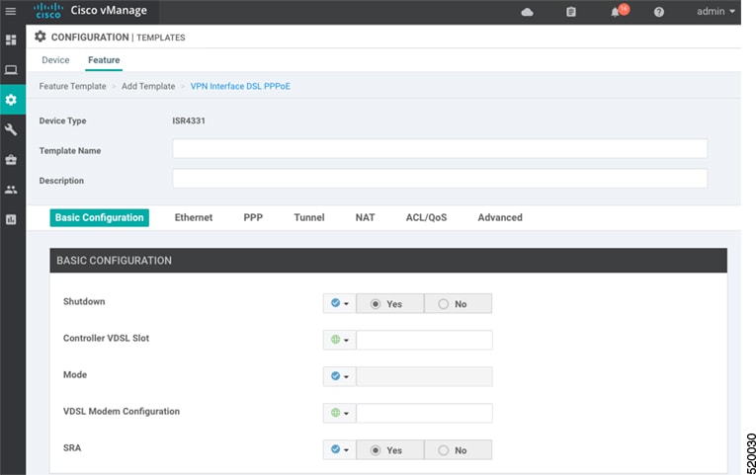Go to Add Template breadcrumb

coord(148,86)
